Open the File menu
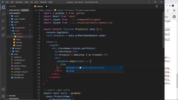The width and height of the screenshot is (178, 100). [7, 2]
